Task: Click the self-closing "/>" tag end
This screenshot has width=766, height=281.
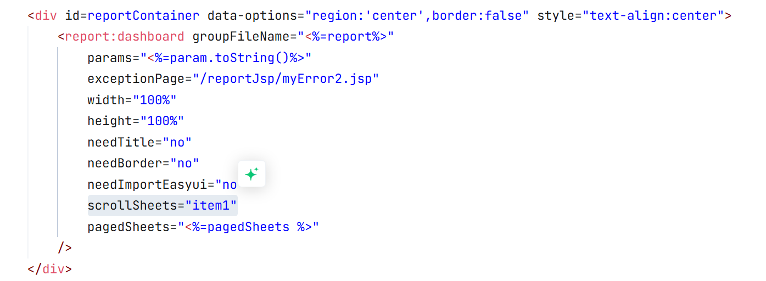Action: (65, 248)
